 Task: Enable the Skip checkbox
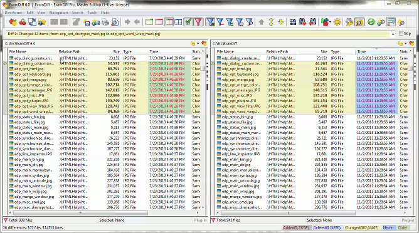(401, 34)
